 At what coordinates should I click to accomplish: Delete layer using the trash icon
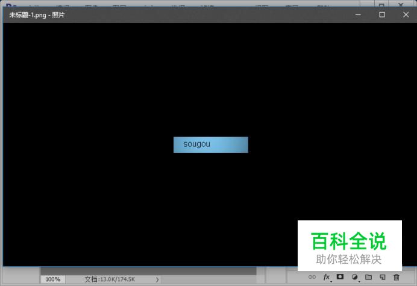(397, 277)
